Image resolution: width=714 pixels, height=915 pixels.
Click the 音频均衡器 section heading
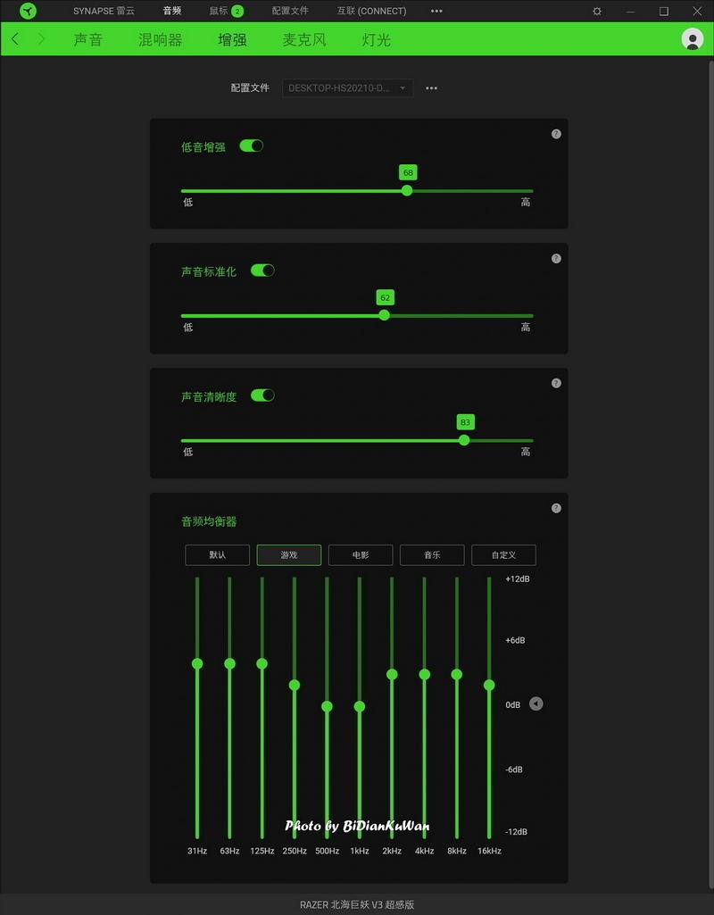point(209,521)
